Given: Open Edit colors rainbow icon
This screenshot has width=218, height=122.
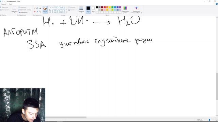Looking at the screenshot, I should 125,8.
